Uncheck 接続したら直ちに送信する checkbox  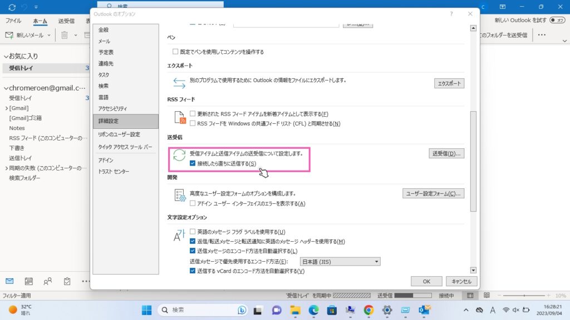[193, 163]
